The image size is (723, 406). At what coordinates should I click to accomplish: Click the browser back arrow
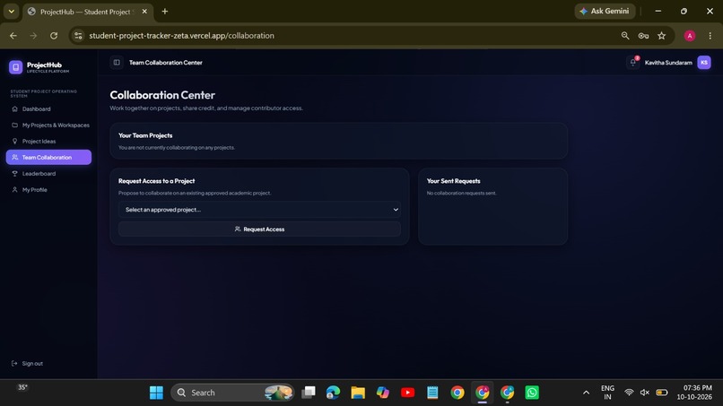13,36
